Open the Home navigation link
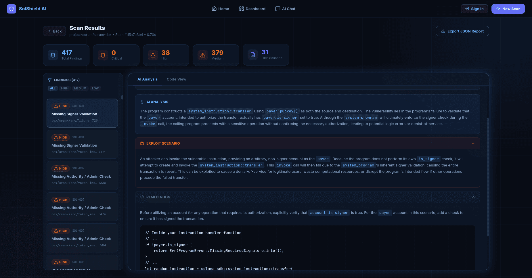532x278 pixels. (x=220, y=9)
